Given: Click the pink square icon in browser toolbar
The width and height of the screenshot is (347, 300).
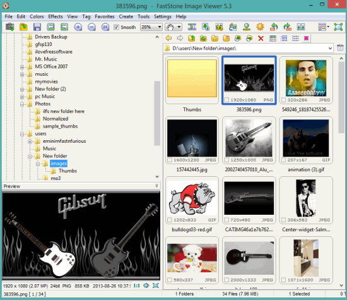Looking at the screenshot, I should point(307,39).
